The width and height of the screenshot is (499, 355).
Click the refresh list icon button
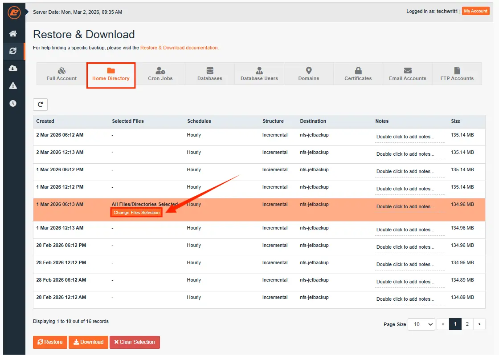point(40,105)
